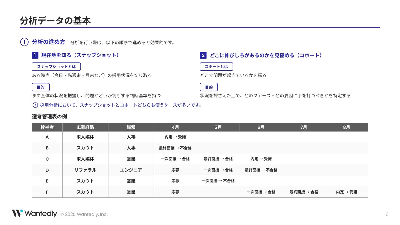Click the 8月 column header
400x225 pixels.
click(x=346, y=127)
